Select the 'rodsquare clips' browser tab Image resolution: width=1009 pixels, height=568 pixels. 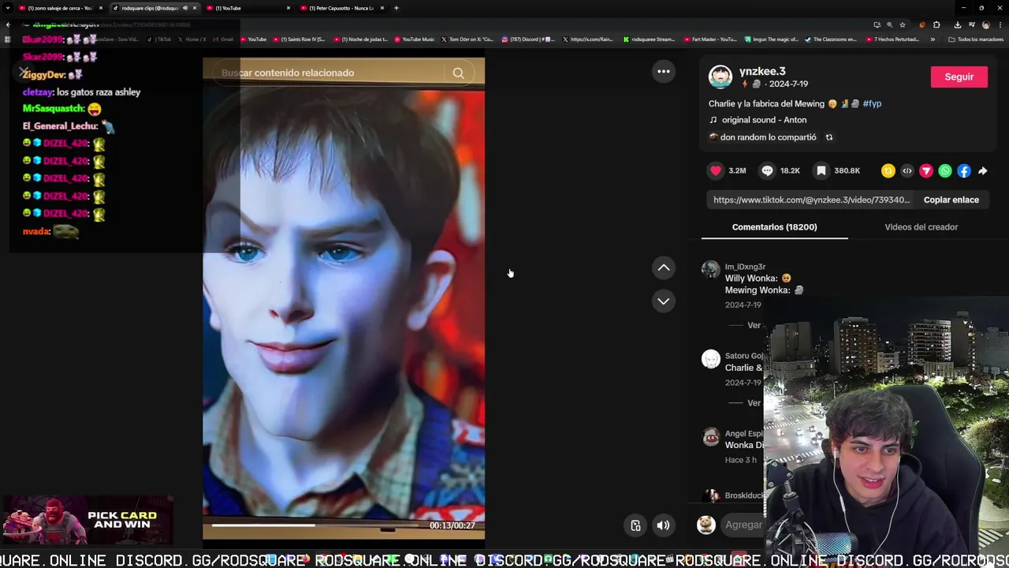pos(155,8)
